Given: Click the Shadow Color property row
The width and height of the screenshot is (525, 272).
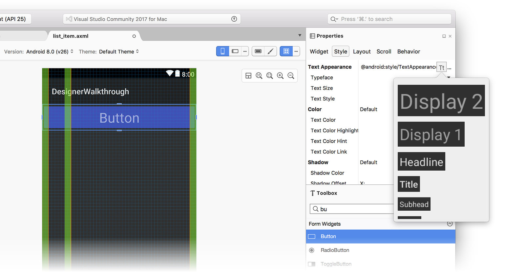Looking at the screenshot, I should [x=327, y=173].
